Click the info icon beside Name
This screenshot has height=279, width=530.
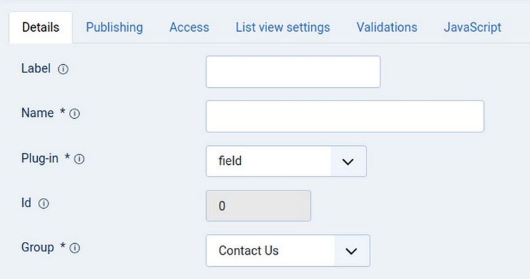point(74,114)
